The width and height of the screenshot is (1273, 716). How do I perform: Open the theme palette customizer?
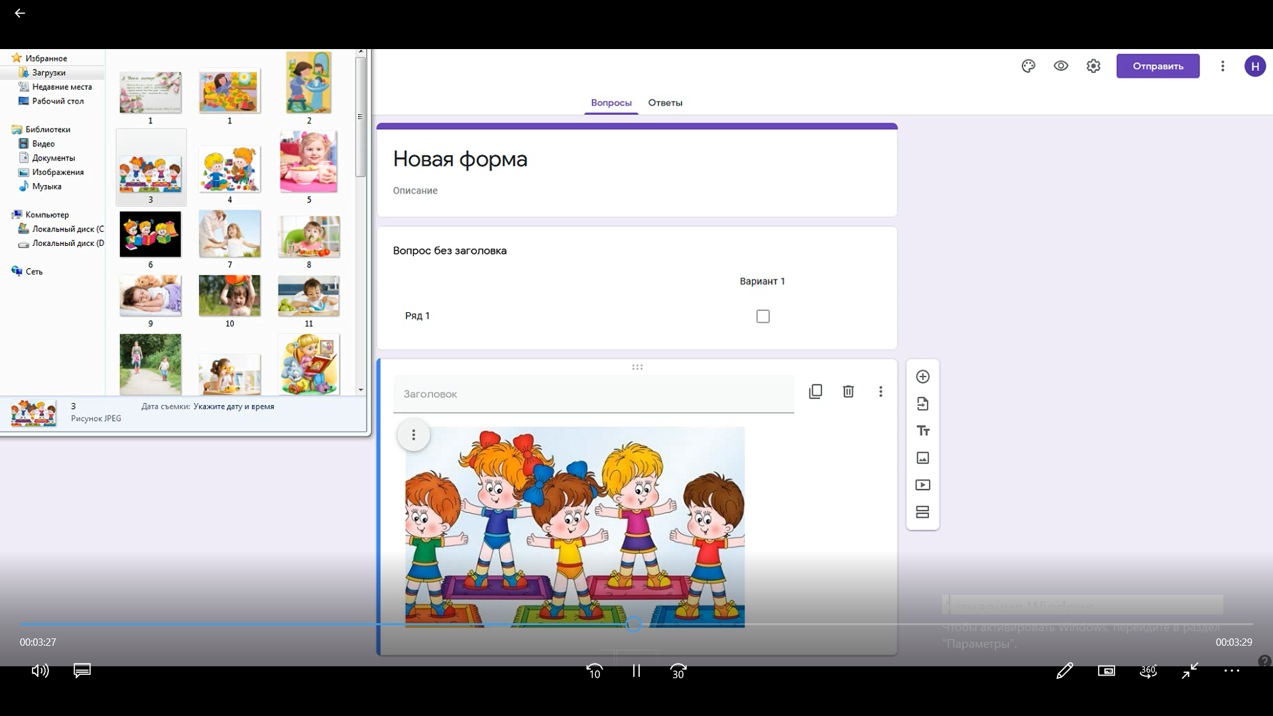(1028, 66)
